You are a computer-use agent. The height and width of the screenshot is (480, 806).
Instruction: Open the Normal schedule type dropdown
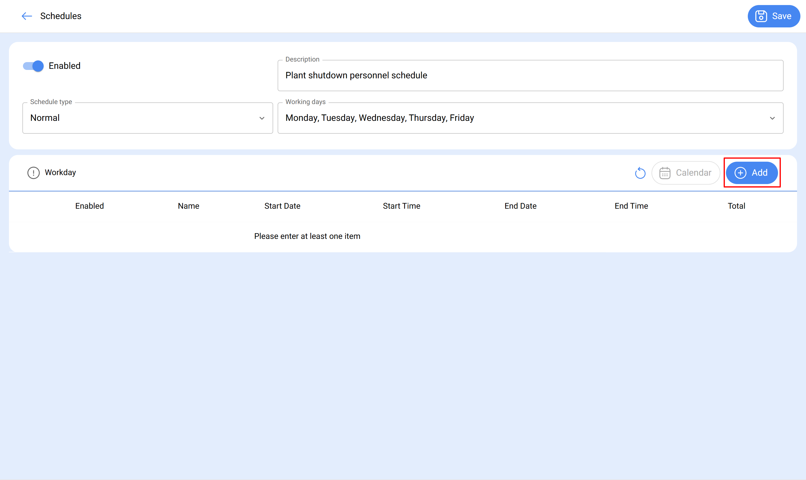[x=142, y=118]
